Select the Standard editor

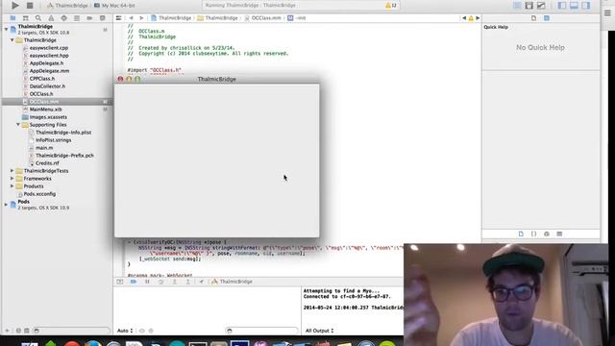[517, 6]
